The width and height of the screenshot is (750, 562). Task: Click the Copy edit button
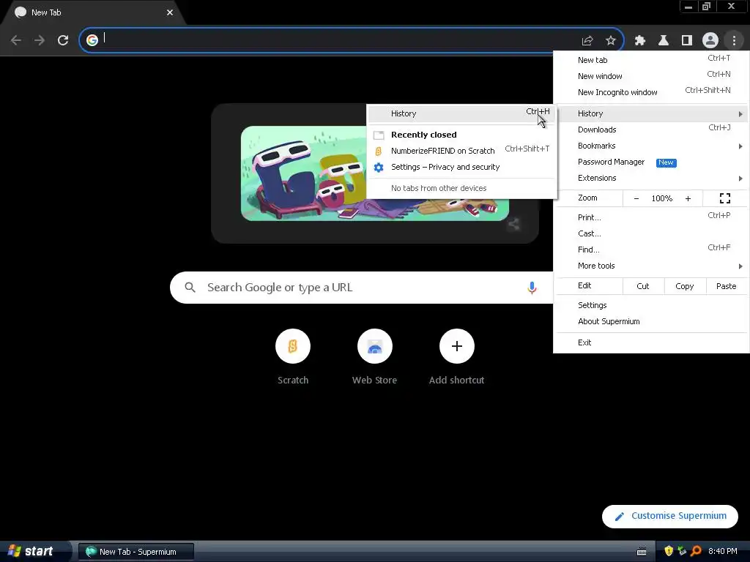click(685, 286)
